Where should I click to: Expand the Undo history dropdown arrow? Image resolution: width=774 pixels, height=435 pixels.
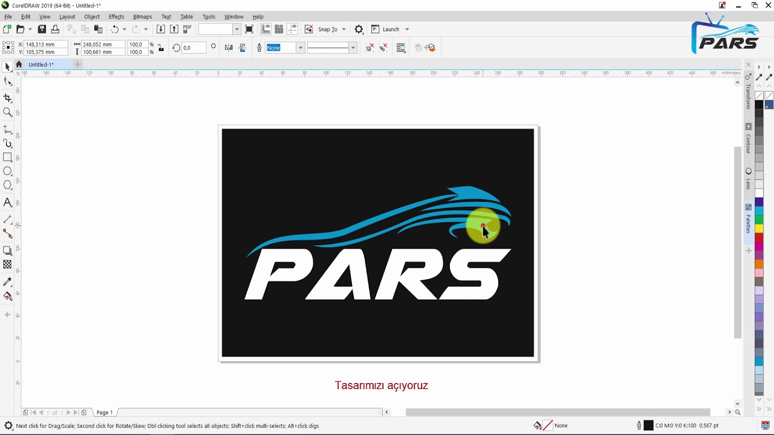(x=125, y=29)
